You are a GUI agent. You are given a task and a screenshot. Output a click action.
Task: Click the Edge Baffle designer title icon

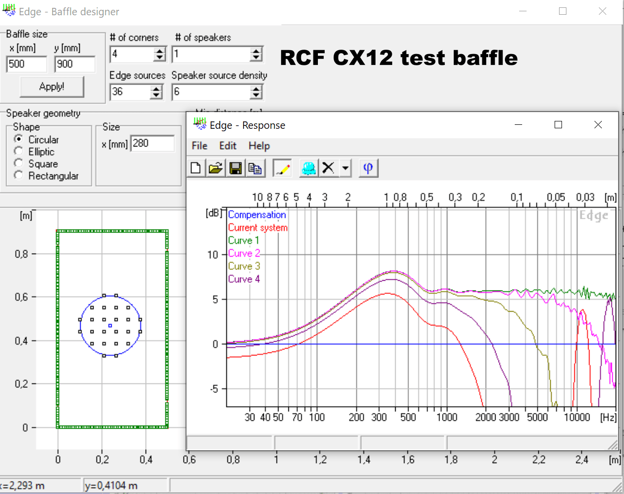[9, 10]
